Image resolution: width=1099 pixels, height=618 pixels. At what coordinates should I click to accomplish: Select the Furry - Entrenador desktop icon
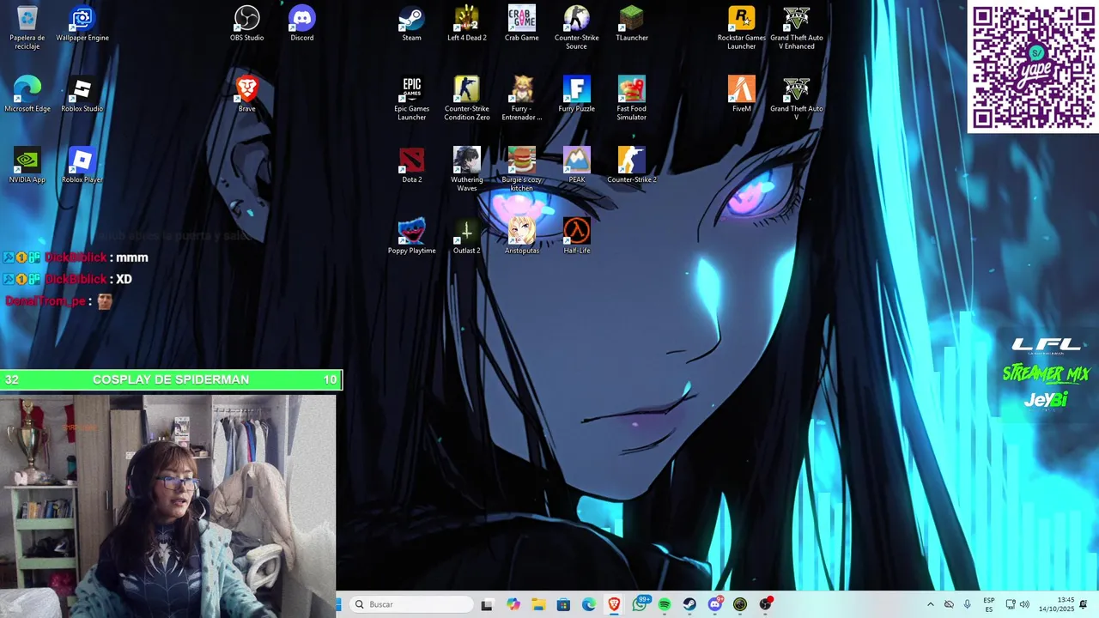[x=522, y=98]
